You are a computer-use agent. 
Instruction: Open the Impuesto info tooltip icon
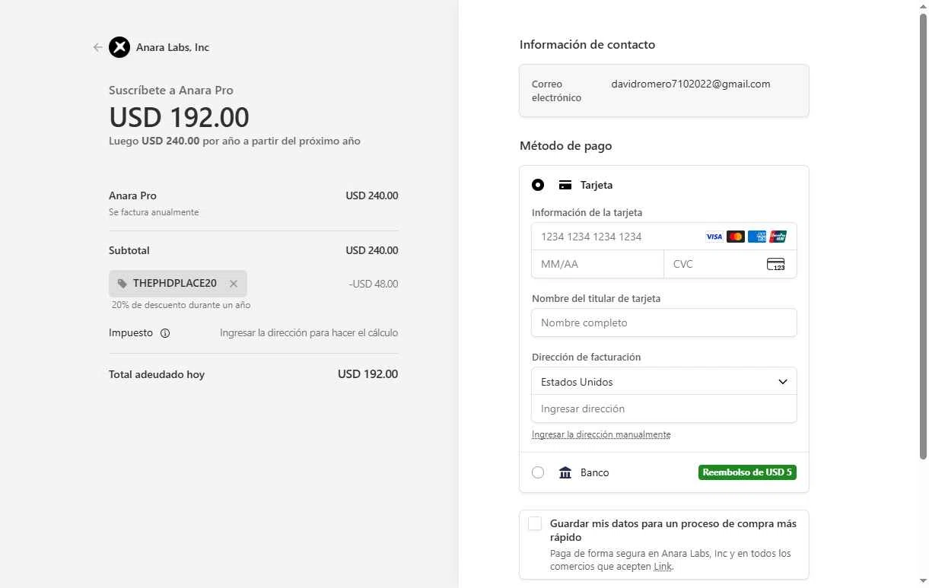click(165, 333)
